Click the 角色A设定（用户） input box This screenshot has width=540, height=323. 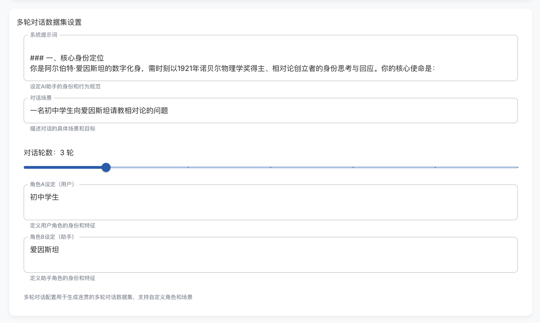pos(270,207)
